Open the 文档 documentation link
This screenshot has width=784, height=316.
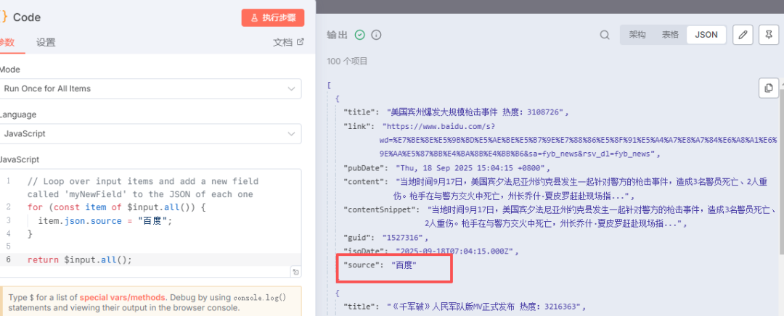[x=288, y=42]
